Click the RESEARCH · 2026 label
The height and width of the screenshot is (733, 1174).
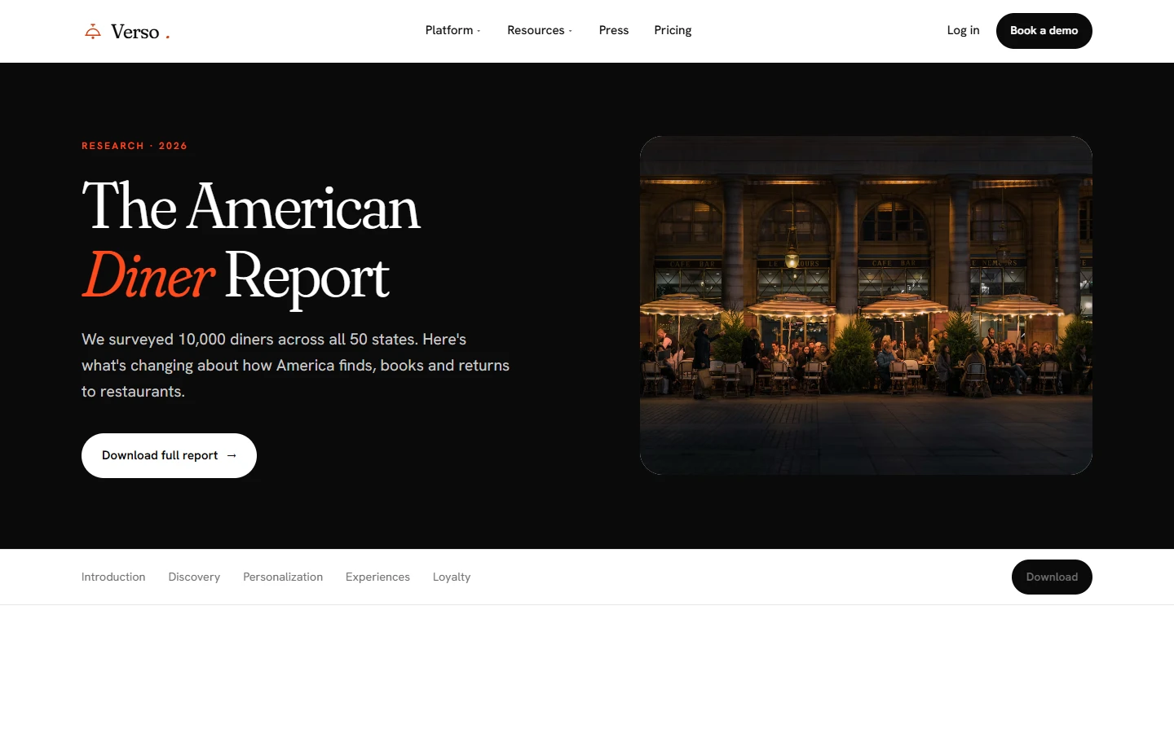(x=135, y=146)
